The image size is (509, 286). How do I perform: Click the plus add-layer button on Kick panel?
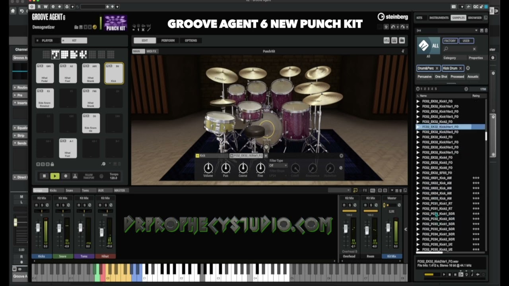click(x=266, y=156)
